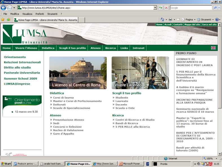The width and height of the screenshot is (222, 167).
Task: Open the Visualizza menu
Action: pos(27,14)
